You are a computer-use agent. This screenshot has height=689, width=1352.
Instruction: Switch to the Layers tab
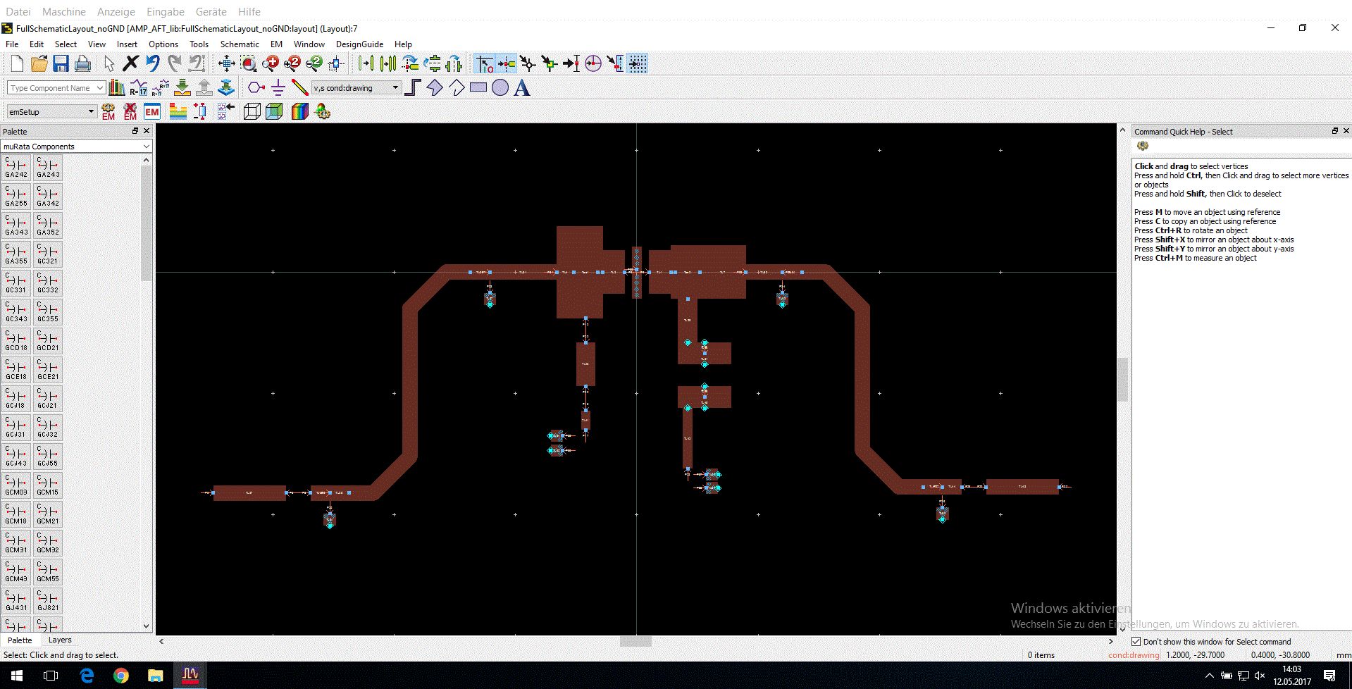(x=60, y=640)
